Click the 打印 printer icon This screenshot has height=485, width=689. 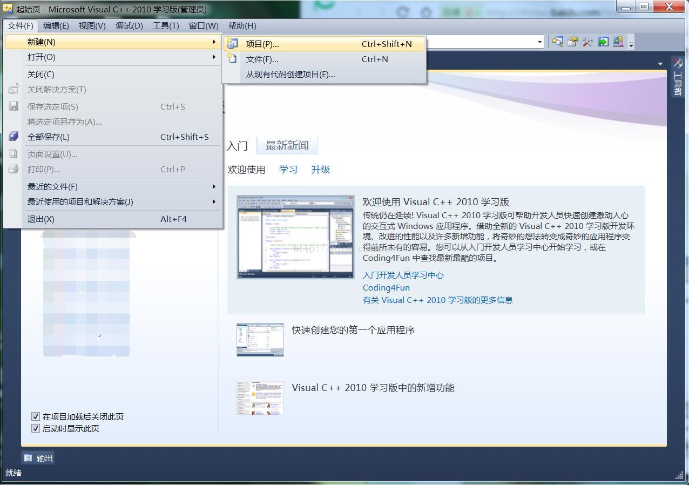pos(13,169)
